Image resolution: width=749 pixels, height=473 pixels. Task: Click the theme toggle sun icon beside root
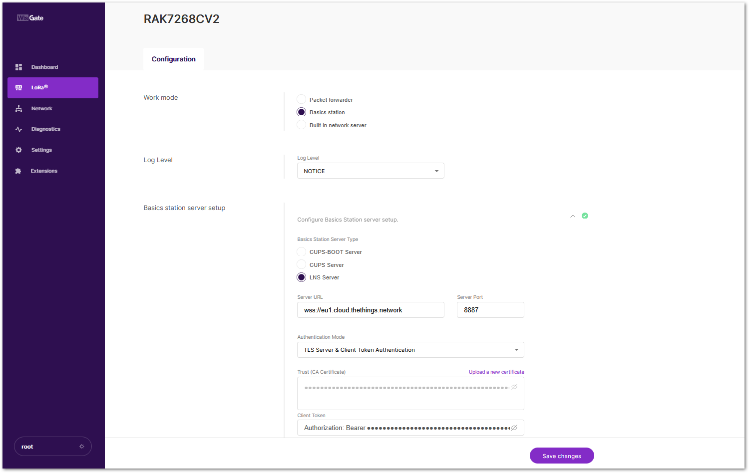tap(82, 447)
